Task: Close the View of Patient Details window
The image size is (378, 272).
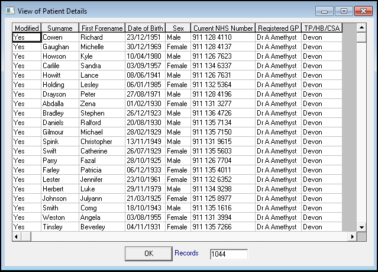Action: tap(363, 11)
